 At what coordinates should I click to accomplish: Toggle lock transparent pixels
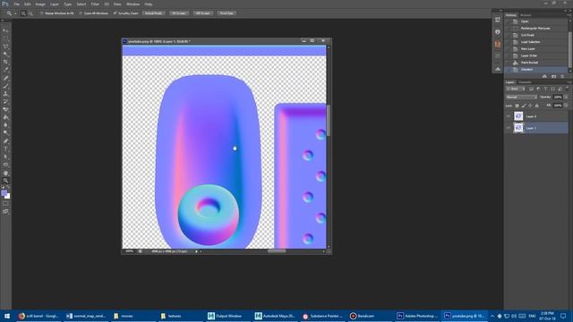tap(517, 106)
